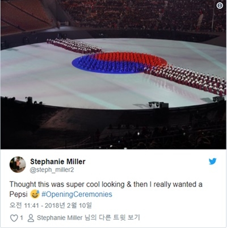Viewport: 227px width, 228px height.
Task: Like the tweet with the heart icon
Action: click(x=14, y=218)
